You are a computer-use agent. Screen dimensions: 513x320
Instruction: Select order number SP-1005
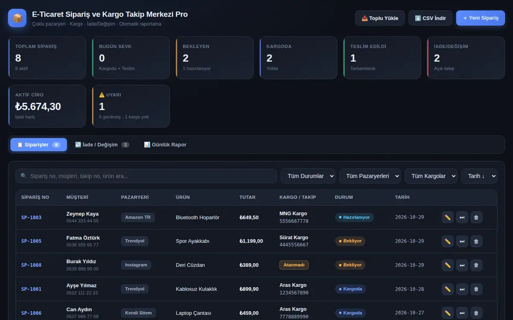(x=31, y=241)
